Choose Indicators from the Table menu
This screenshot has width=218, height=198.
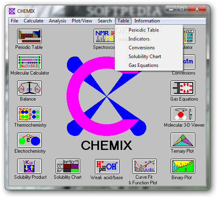pyautogui.click(x=149, y=39)
